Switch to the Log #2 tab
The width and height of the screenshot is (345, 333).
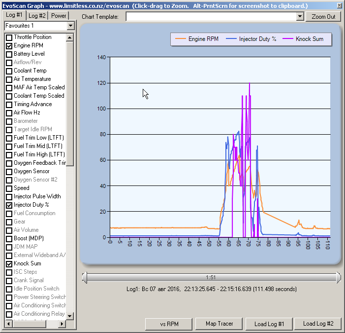click(37, 15)
